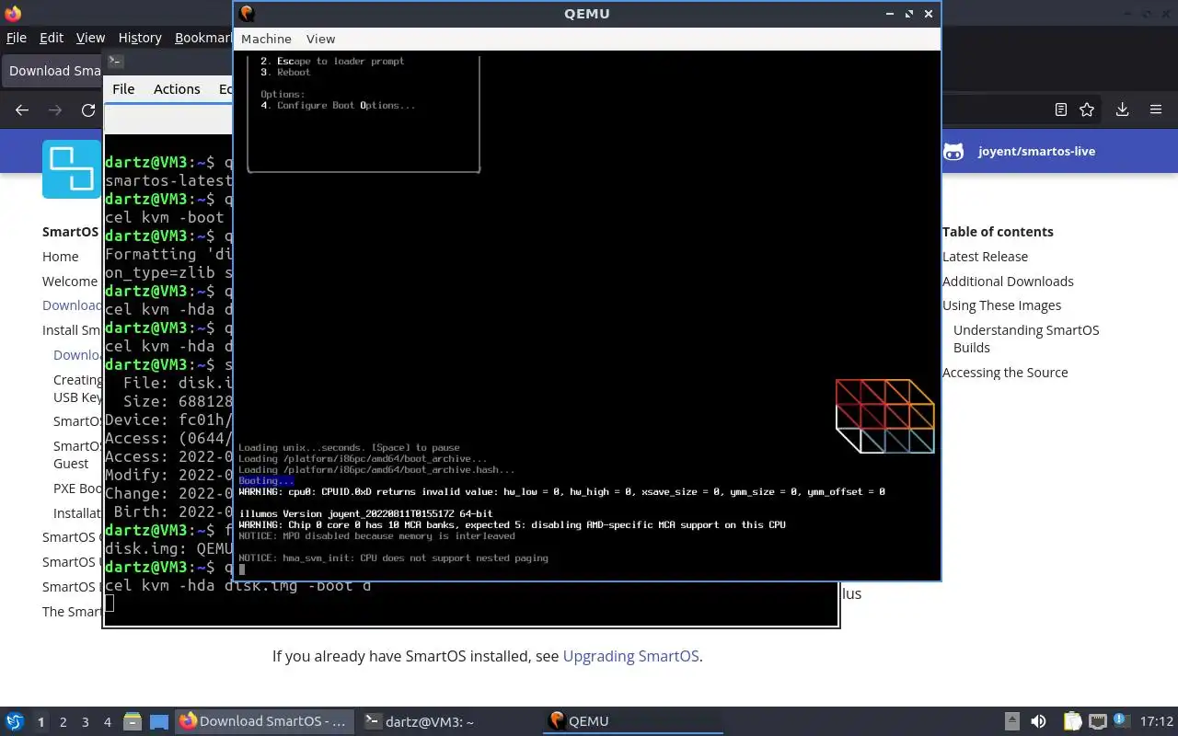Open the file manager from the taskbar
1178x736 pixels.
[132, 721]
